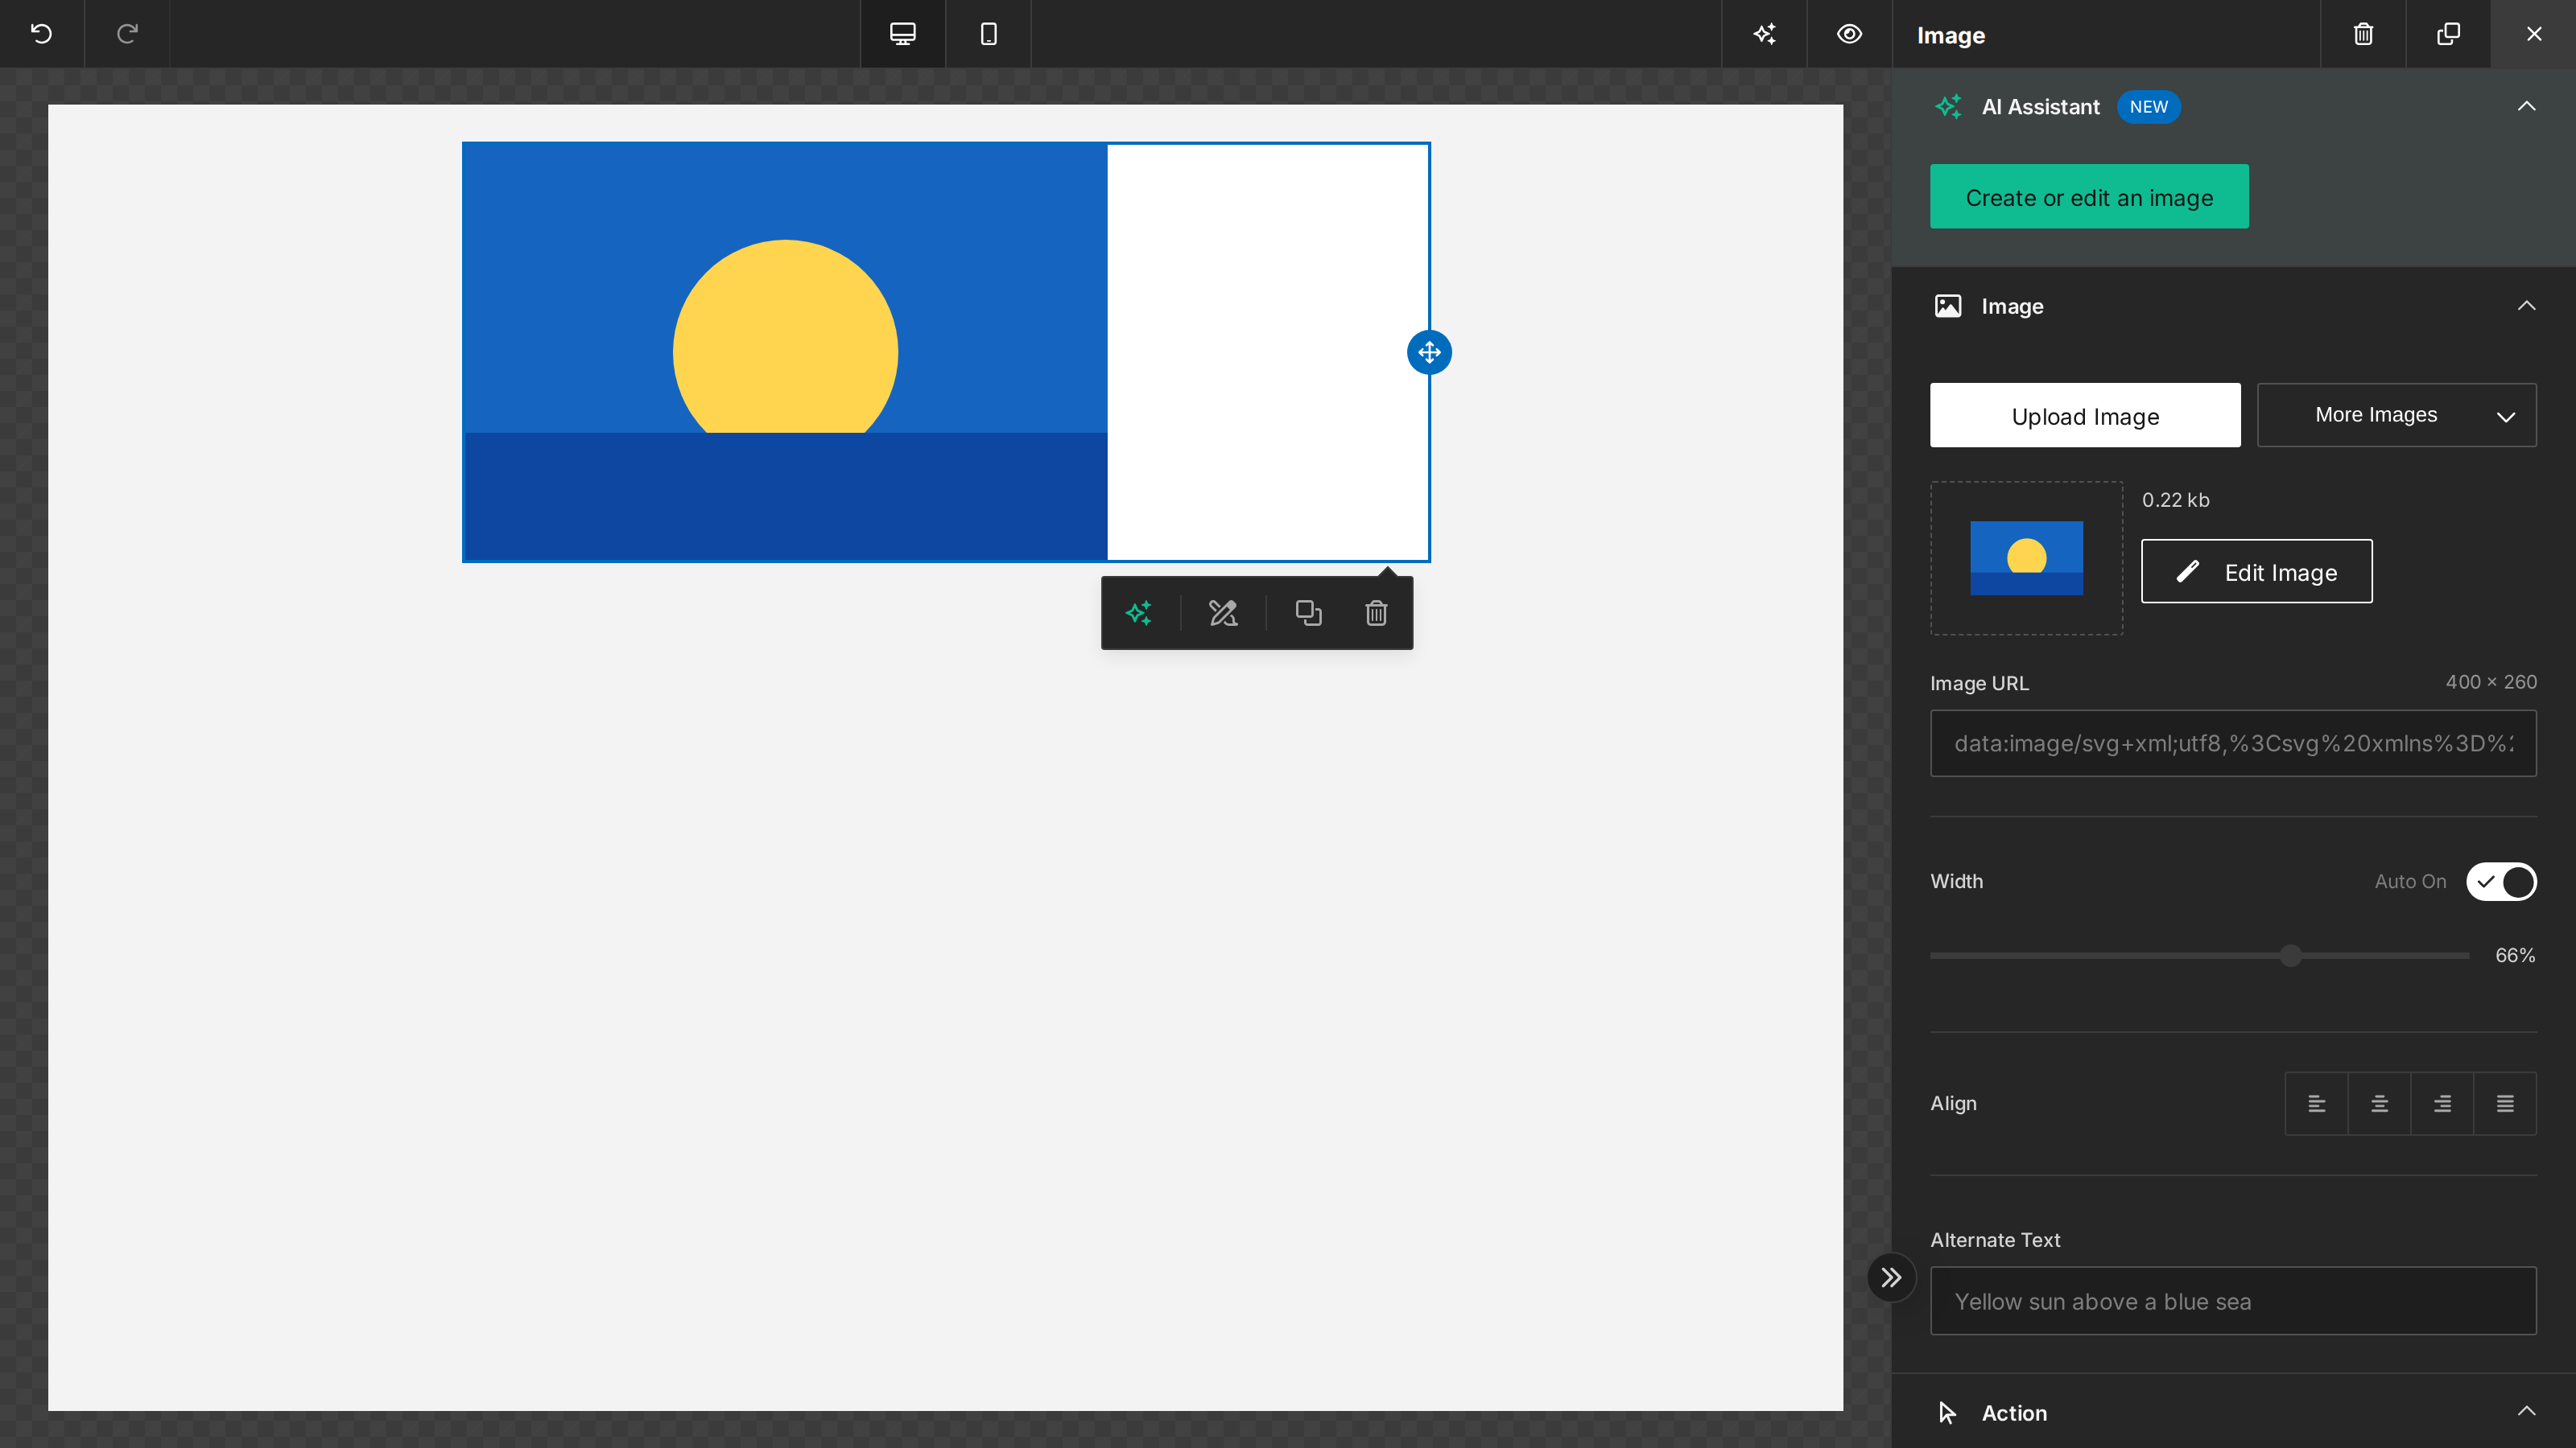2576x1448 pixels.
Task: Switch to mobile preview mode
Action: (x=988, y=34)
